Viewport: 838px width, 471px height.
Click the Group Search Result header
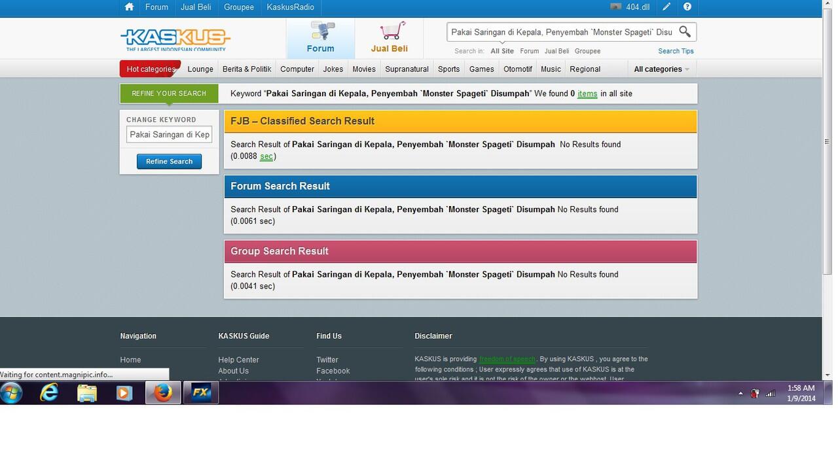(x=460, y=251)
